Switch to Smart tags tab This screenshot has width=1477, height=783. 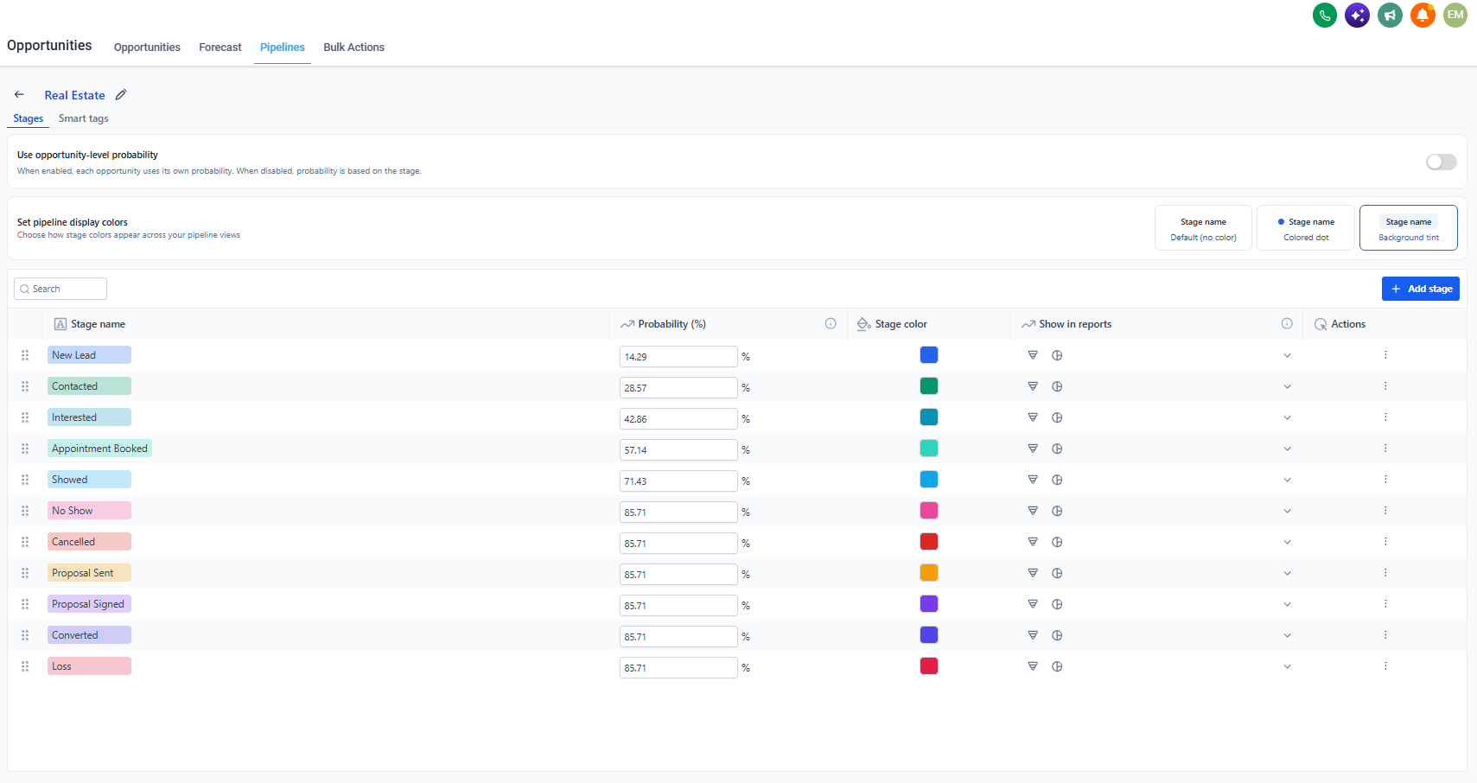click(84, 118)
